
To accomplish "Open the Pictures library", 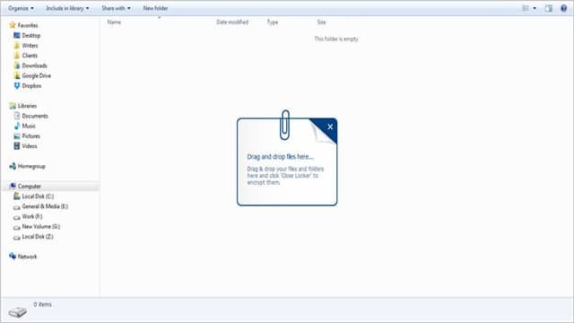I will 31,136.
